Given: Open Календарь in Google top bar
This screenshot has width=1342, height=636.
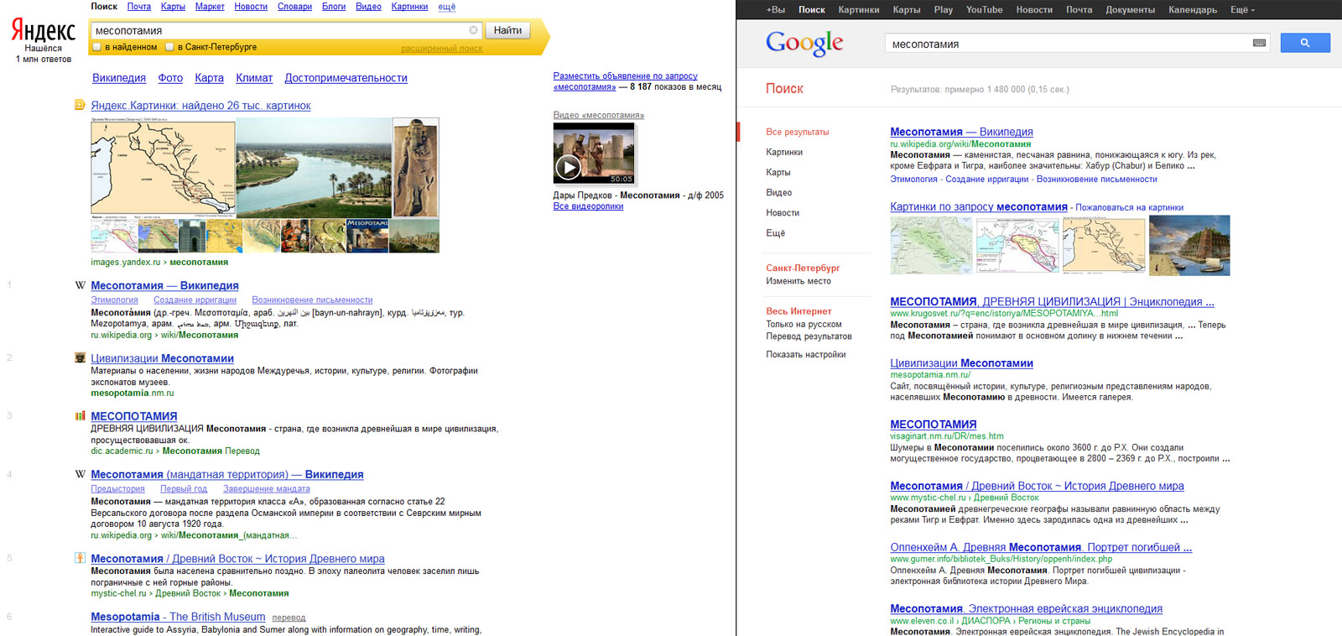Looking at the screenshot, I should point(1193,10).
